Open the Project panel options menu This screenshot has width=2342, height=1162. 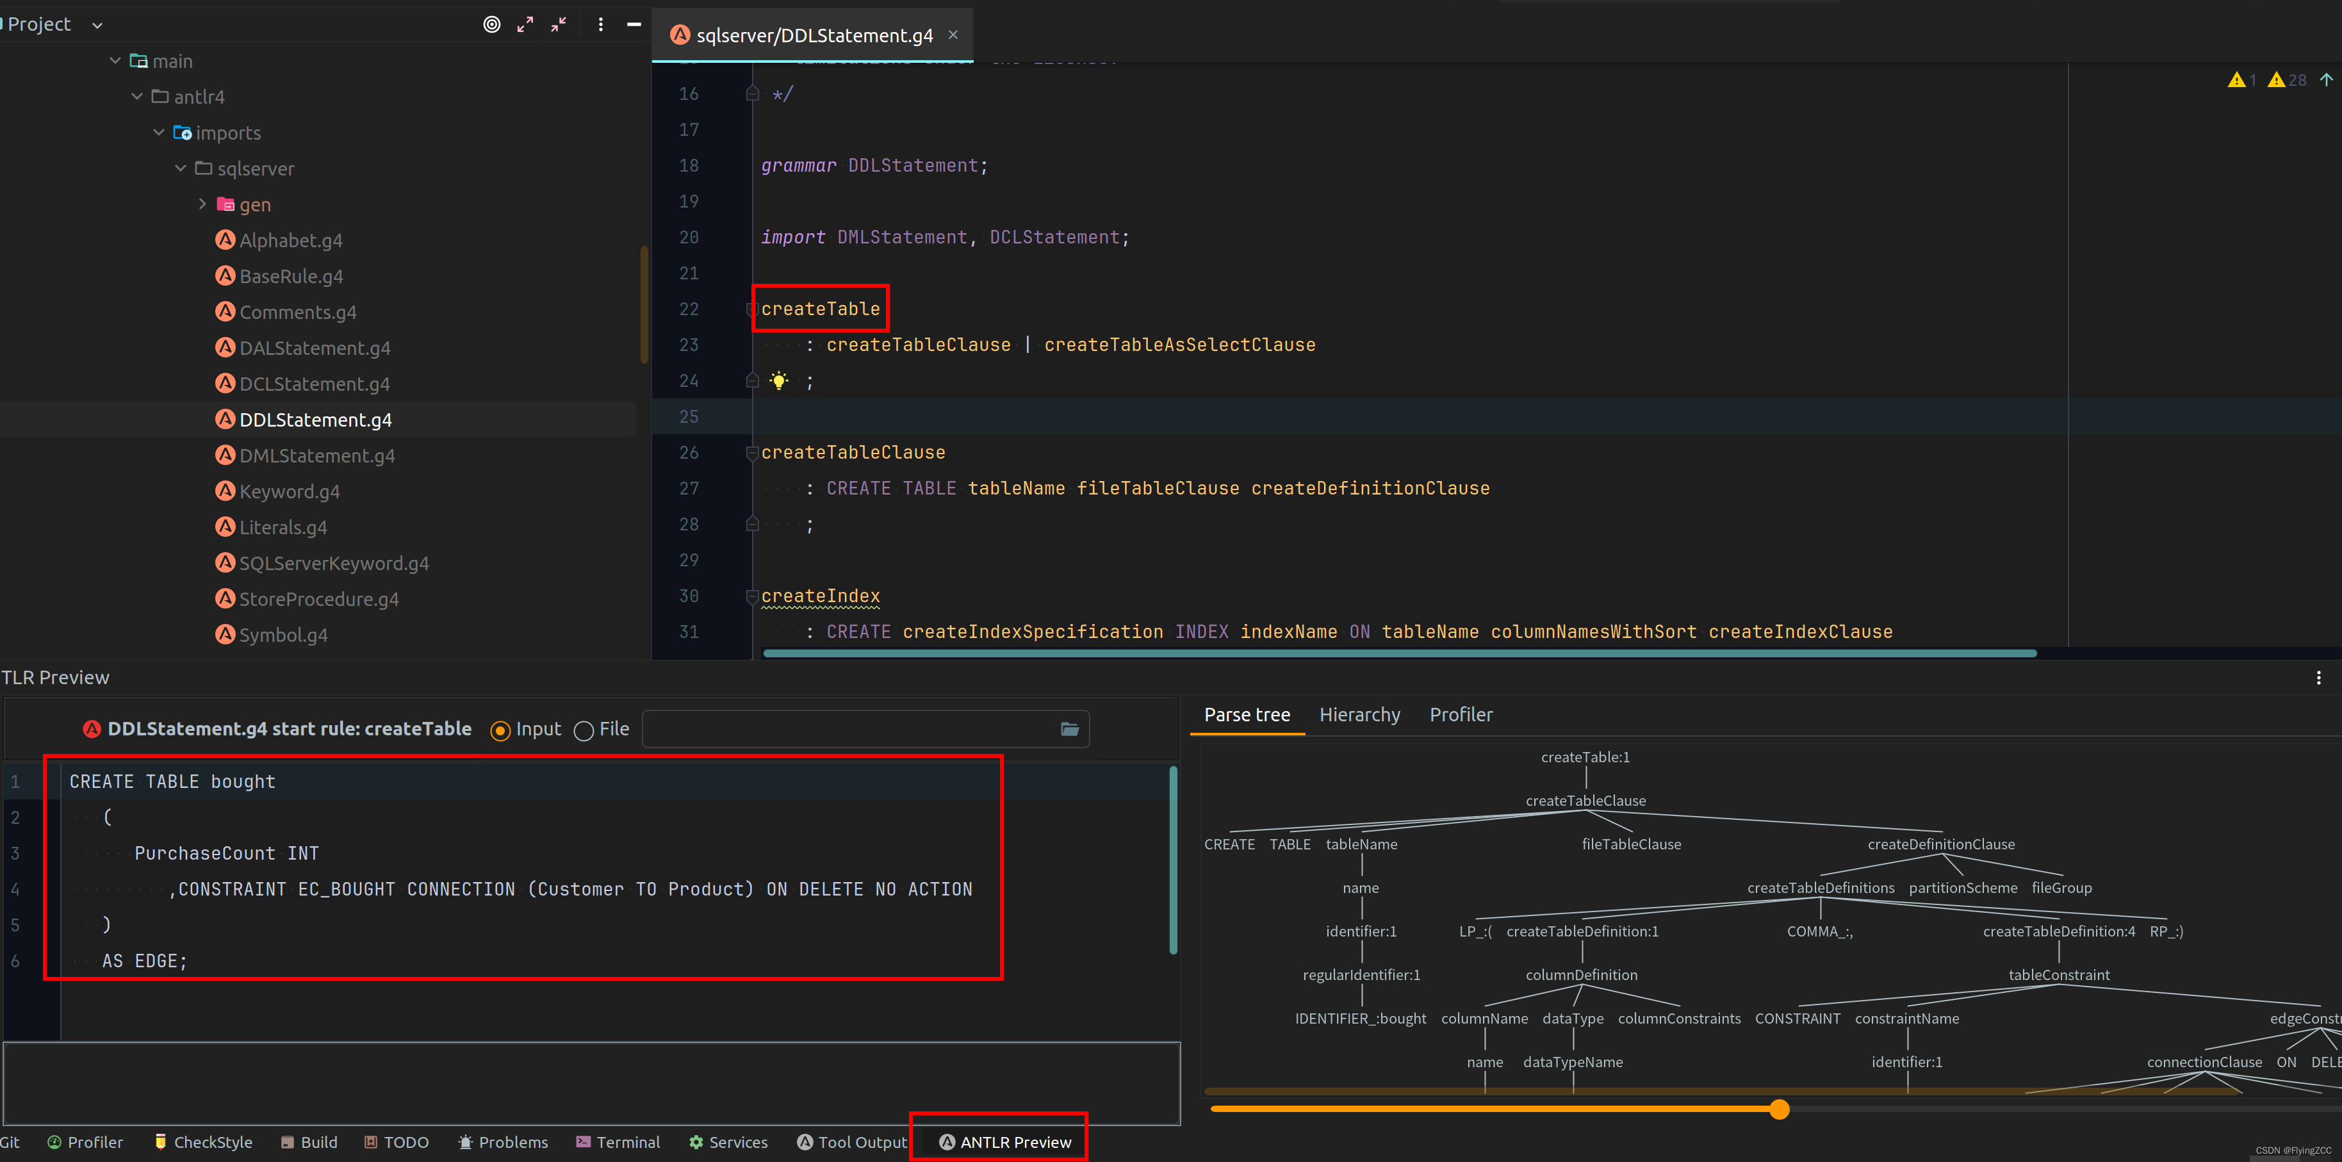pos(601,24)
